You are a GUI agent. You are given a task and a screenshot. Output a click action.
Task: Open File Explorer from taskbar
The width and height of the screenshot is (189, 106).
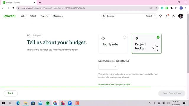click(26, 103)
